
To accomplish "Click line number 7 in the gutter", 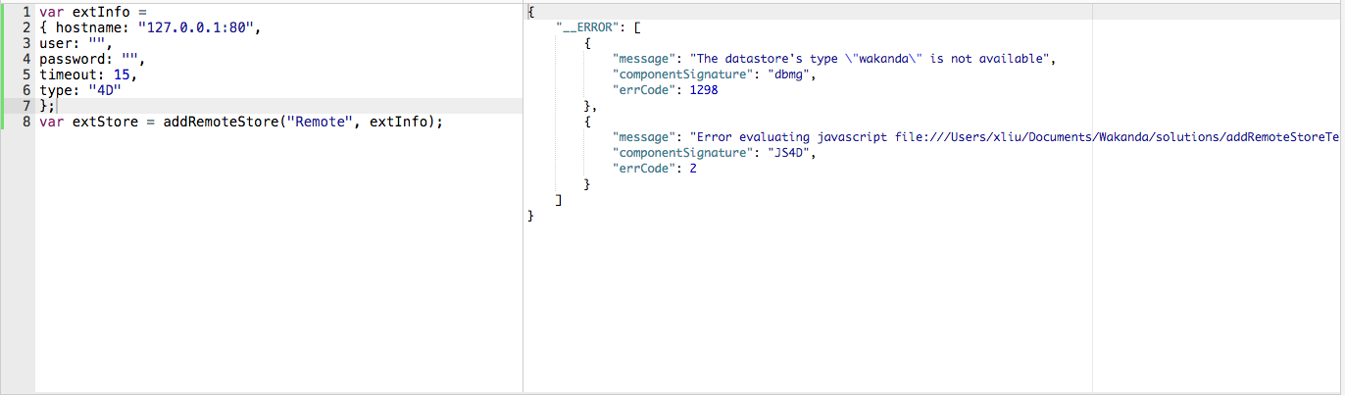I will [x=27, y=106].
